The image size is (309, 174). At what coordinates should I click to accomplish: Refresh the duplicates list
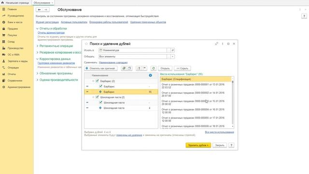pos(154,68)
